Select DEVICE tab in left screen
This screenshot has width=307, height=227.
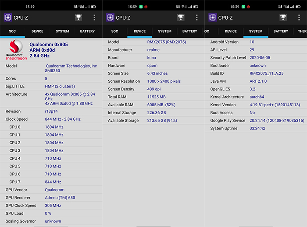click(37, 31)
